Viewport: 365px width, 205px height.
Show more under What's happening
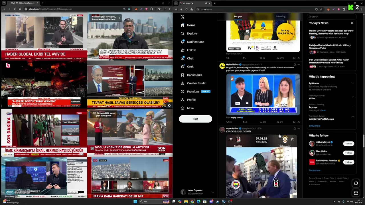315,126
